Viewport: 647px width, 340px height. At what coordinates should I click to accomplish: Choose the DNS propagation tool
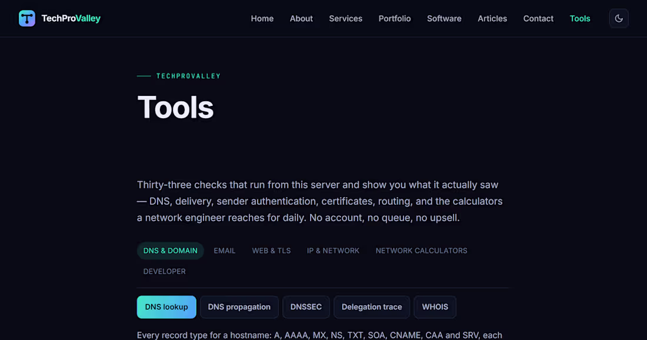[239, 307]
